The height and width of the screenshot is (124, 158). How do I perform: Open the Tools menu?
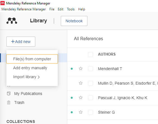(x=71, y=9)
